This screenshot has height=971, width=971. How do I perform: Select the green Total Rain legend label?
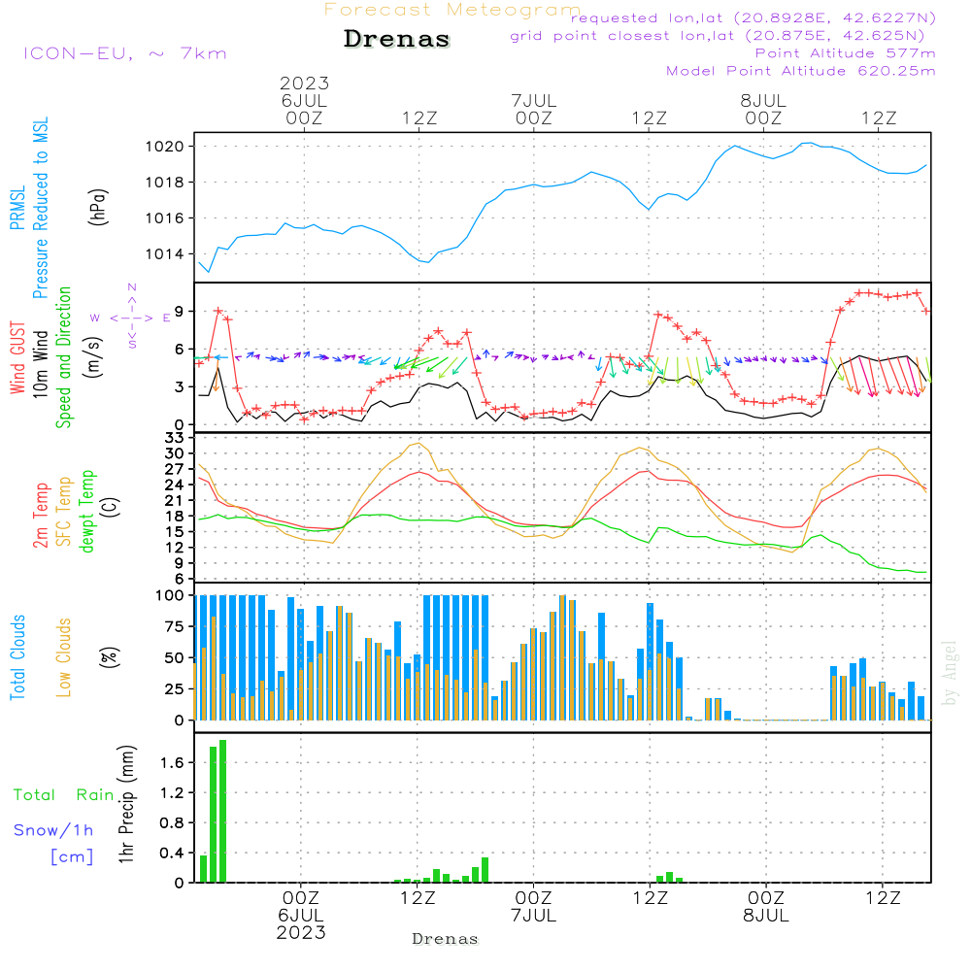[63, 795]
